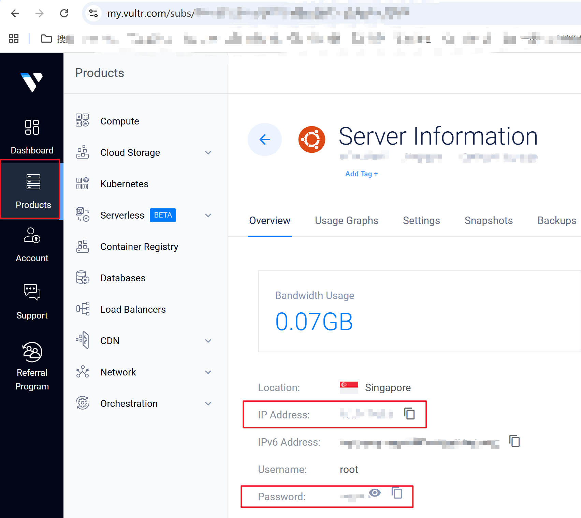581x518 pixels.
Task: Copy the IP Address to clipboard
Action: [x=409, y=414]
